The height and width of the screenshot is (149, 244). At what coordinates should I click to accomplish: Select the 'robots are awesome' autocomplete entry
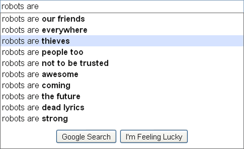click(122, 74)
